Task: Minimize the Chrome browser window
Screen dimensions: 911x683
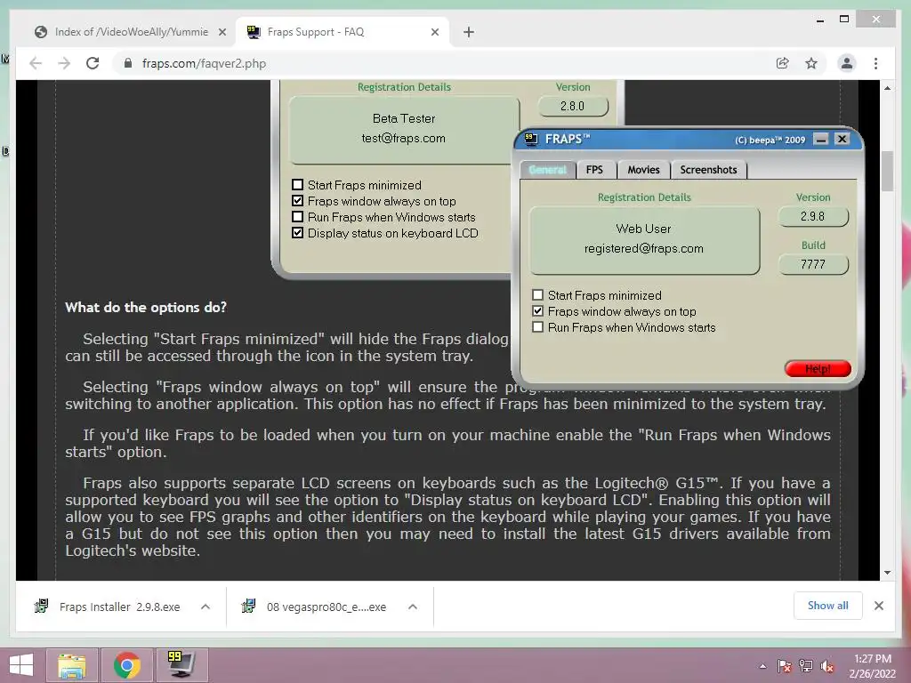Action: (x=819, y=20)
